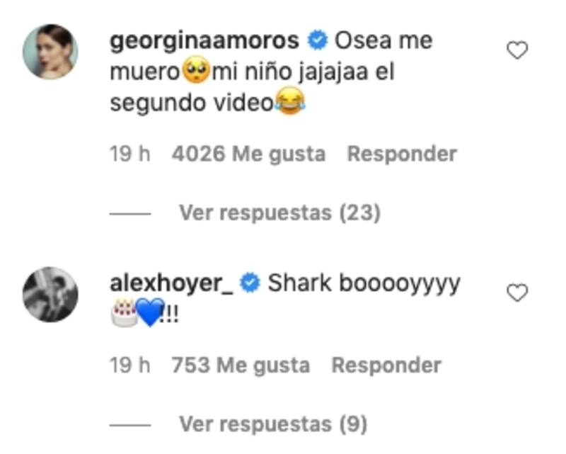Click the verified badge next to alexhoyer_
Screen dimensions: 566x454
[x=250, y=283]
